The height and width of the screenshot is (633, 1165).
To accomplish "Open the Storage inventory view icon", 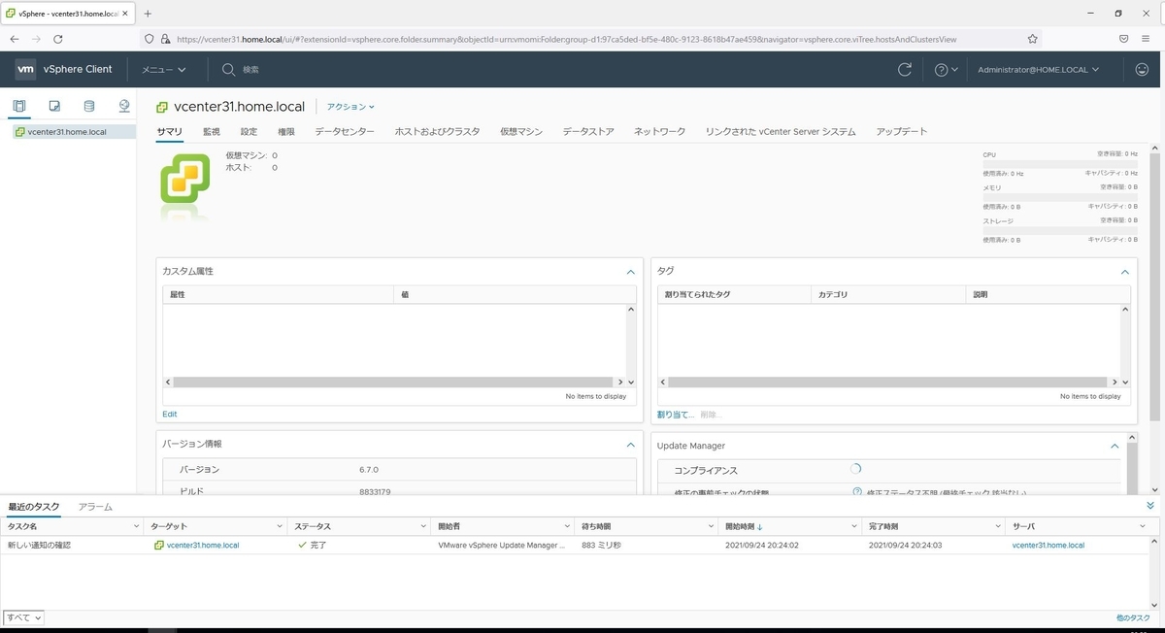I will (x=89, y=106).
